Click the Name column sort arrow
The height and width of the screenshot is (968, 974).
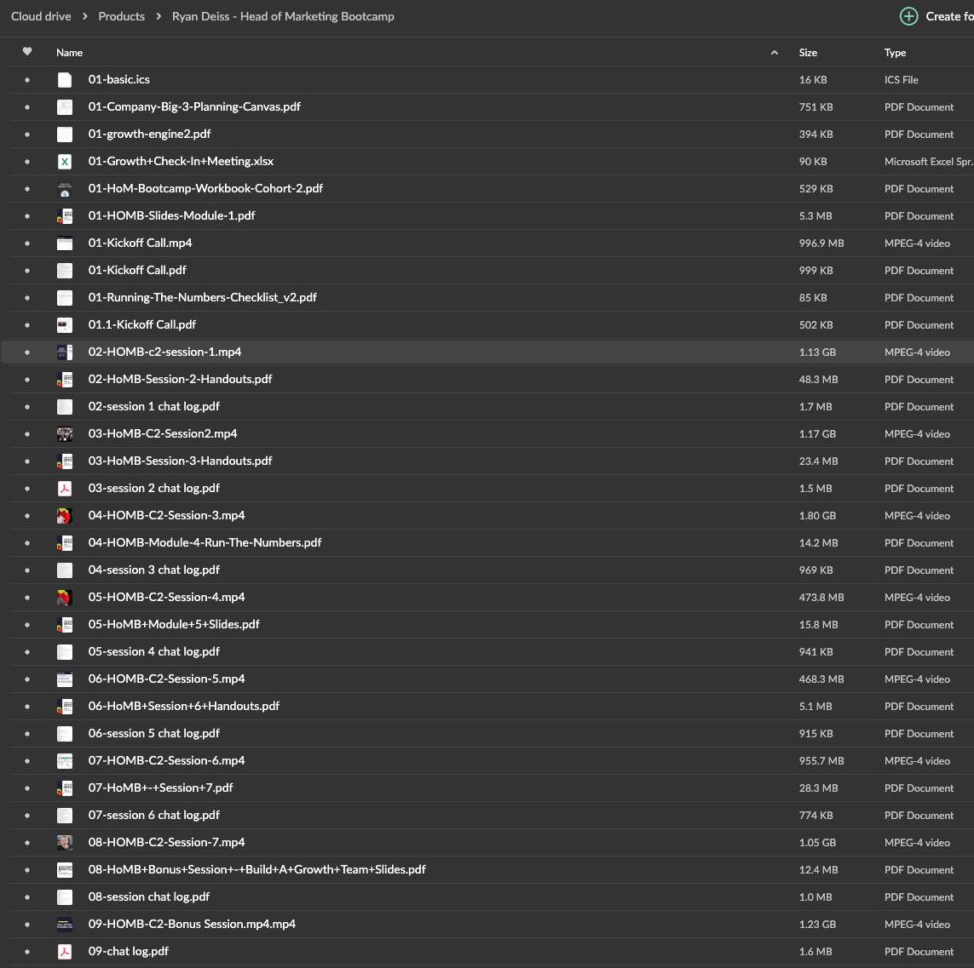tap(774, 53)
